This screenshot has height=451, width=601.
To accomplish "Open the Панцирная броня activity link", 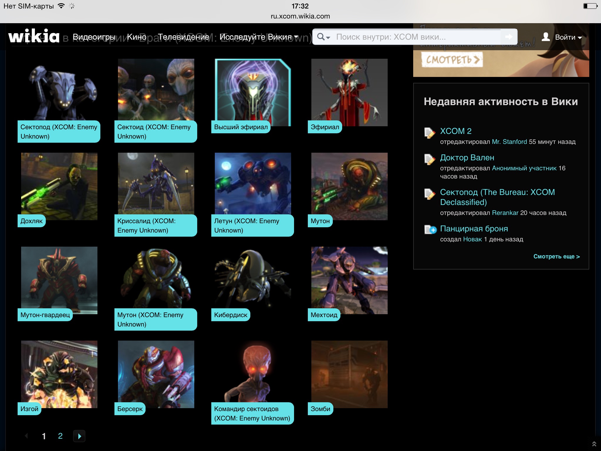I will coord(474,229).
